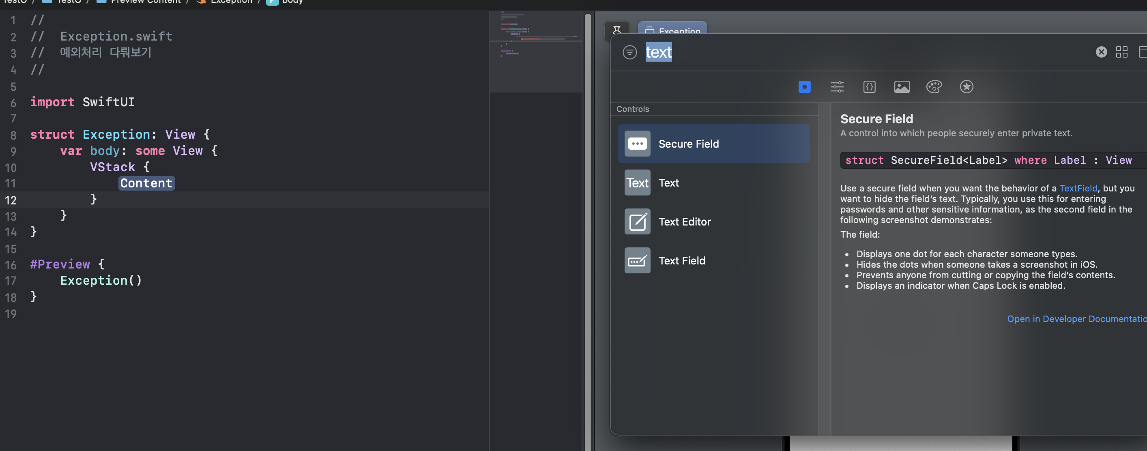Show the Color palette library tab
The image size is (1147, 451).
coord(934,87)
